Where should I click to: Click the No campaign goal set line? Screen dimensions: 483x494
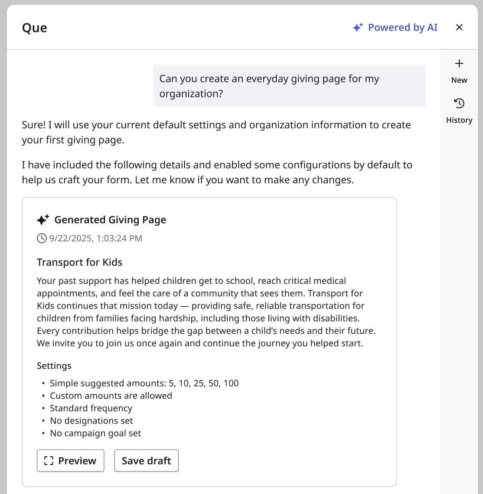[x=95, y=433]
